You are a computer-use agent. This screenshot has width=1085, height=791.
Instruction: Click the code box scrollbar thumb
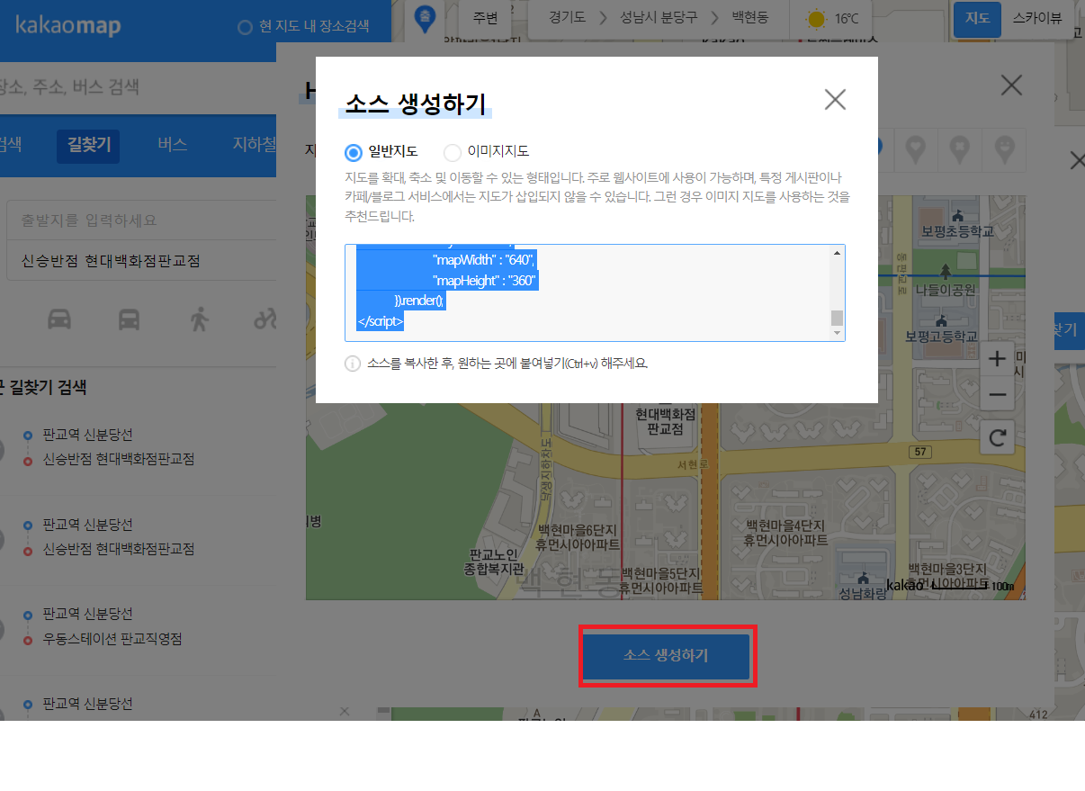(838, 318)
